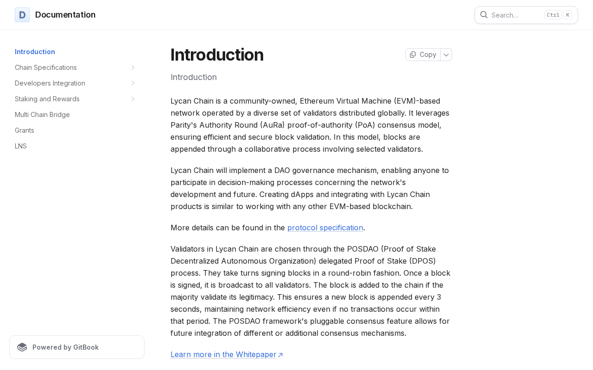The height and width of the screenshot is (370, 593).
Task: Expand the Chain Specifications chevron
Action: click(x=133, y=68)
